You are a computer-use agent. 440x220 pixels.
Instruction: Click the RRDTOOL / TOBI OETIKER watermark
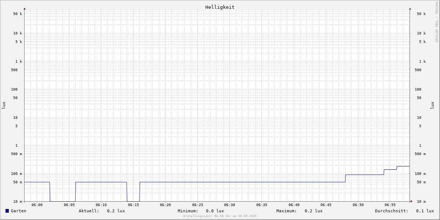click(436, 22)
